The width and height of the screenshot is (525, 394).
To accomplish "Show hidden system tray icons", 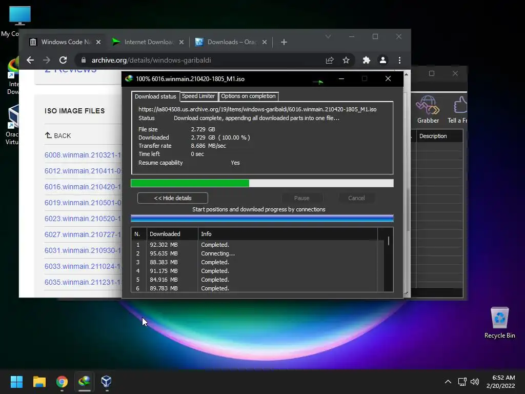I will tap(448, 382).
